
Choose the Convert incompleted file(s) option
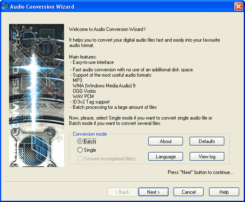point(80,159)
